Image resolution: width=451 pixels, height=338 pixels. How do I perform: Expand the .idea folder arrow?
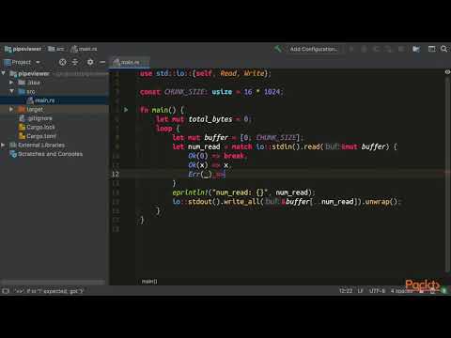[x=11, y=83]
